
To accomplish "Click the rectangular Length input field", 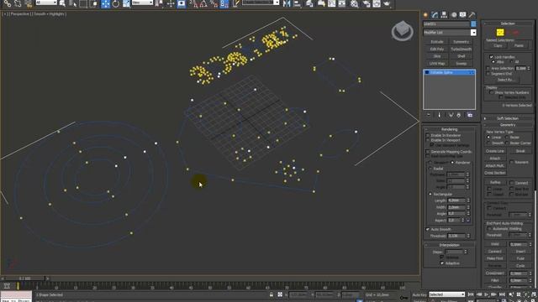I will click(x=456, y=200).
